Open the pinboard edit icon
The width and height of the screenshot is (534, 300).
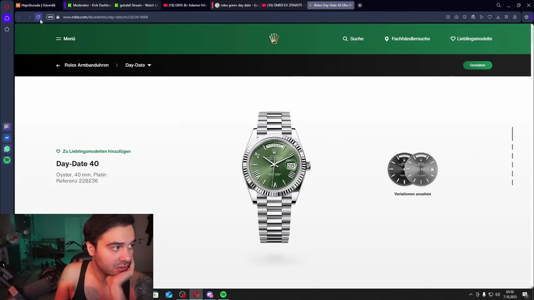pyautogui.click(x=448, y=17)
